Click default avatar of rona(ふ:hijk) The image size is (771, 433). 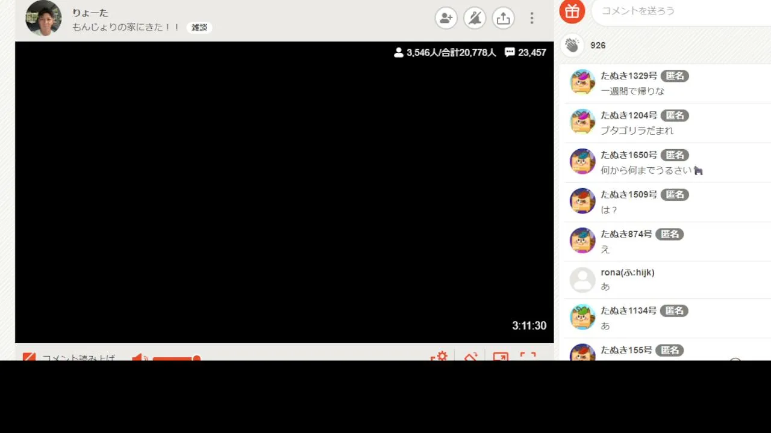point(582,280)
